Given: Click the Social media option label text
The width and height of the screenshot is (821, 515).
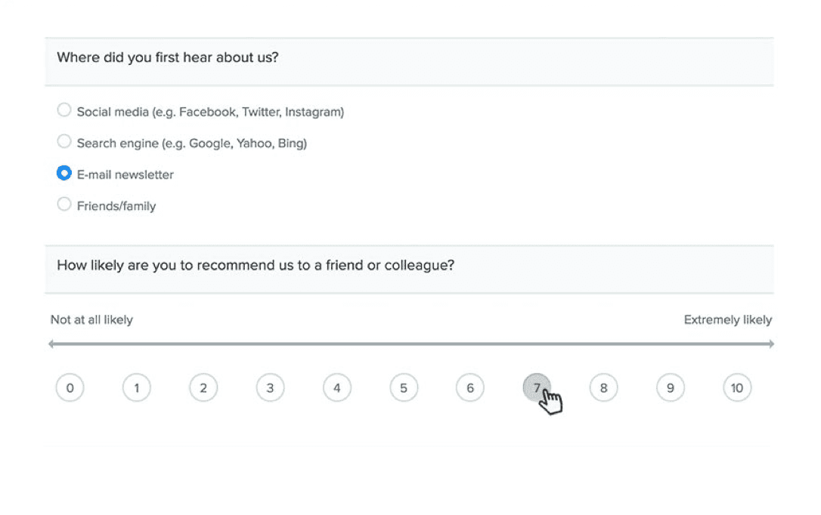Looking at the screenshot, I should tap(210, 112).
